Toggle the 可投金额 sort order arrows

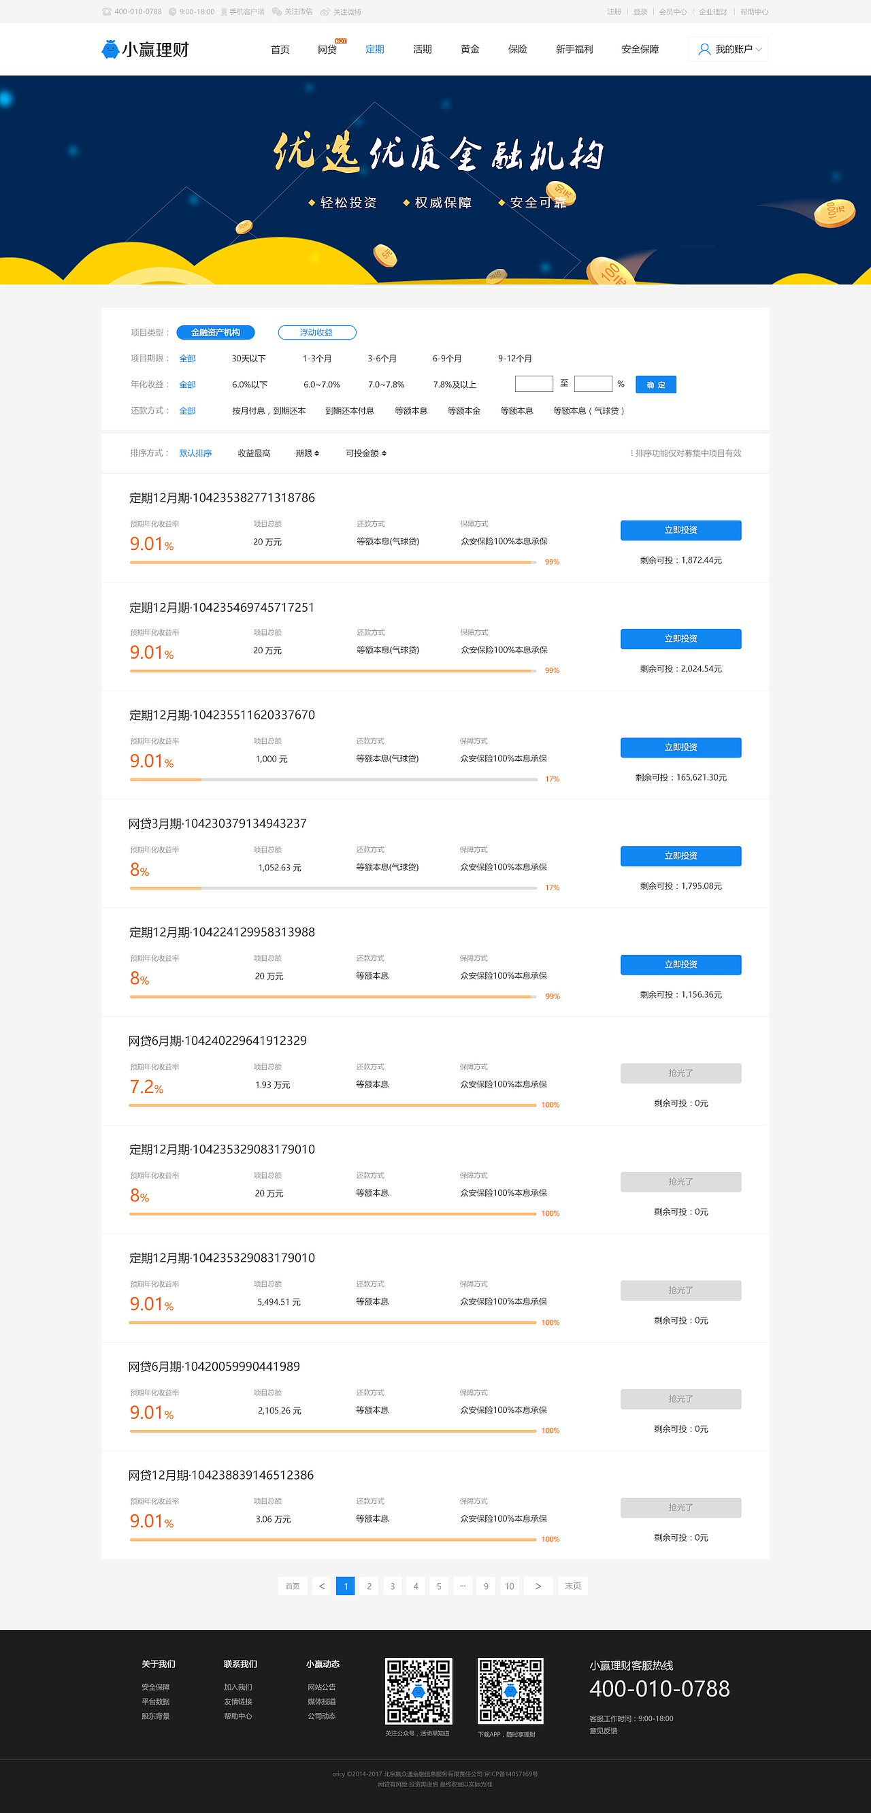click(x=384, y=453)
